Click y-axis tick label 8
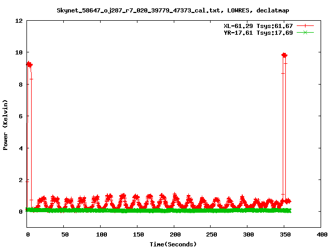332x249 pixels. (21, 85)
